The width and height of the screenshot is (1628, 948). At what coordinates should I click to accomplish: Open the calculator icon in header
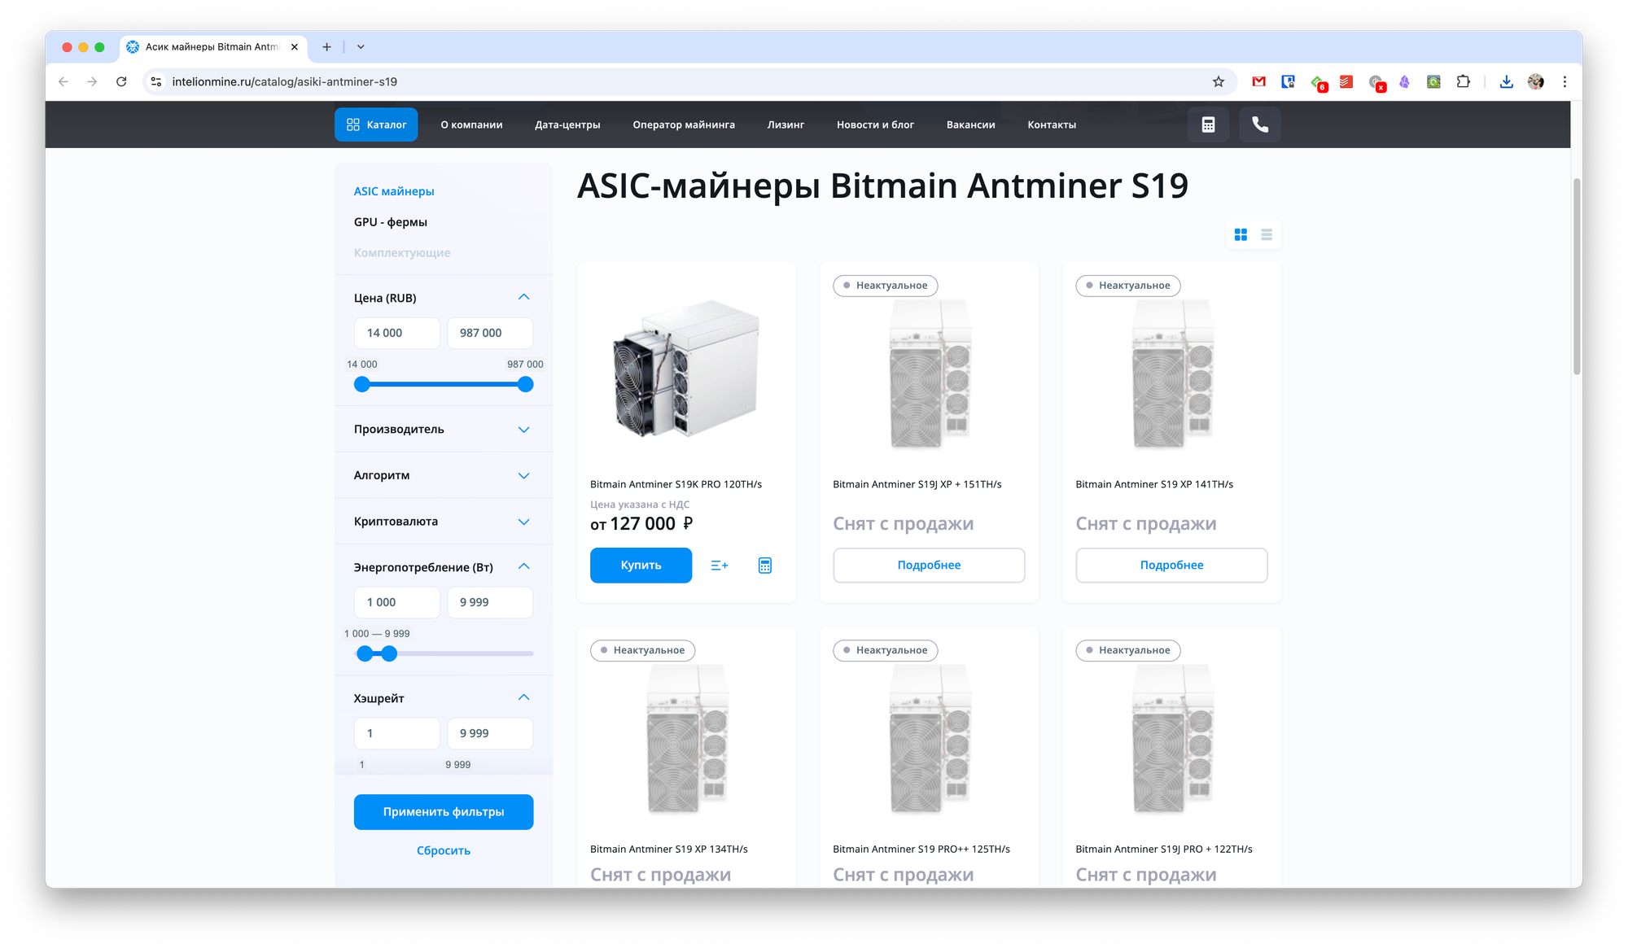click(1208, 125)
